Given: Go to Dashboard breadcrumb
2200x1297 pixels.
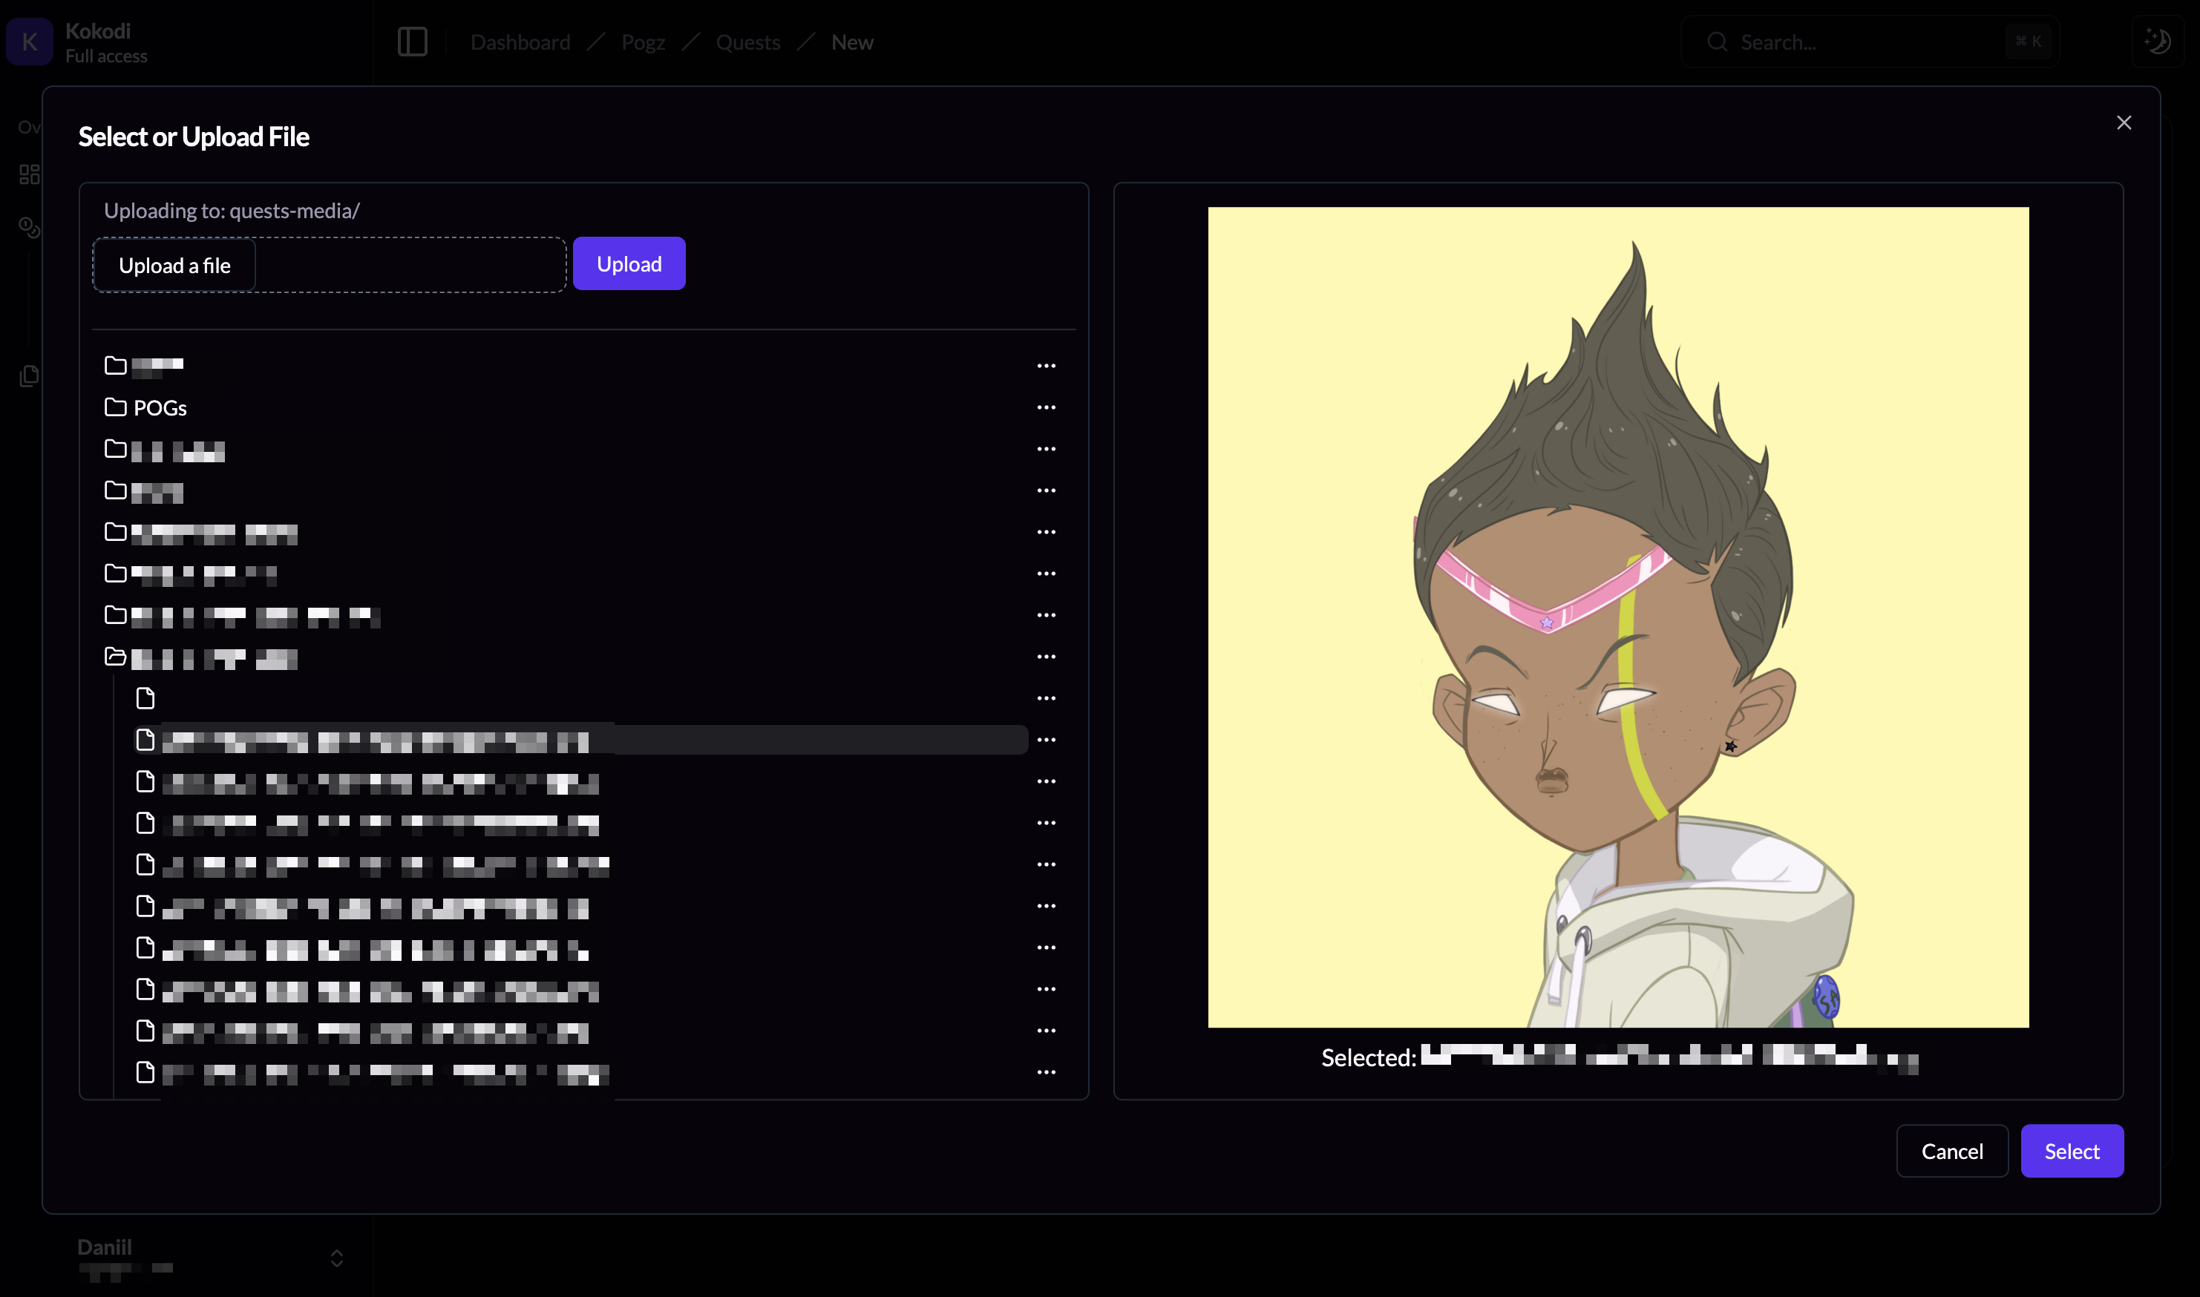Looking at the screenshot, I should [520, 42].
